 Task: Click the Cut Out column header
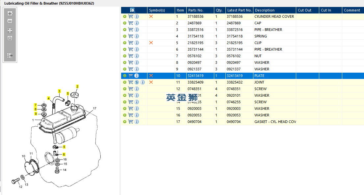pyautogui.click(x=308, y=10)
